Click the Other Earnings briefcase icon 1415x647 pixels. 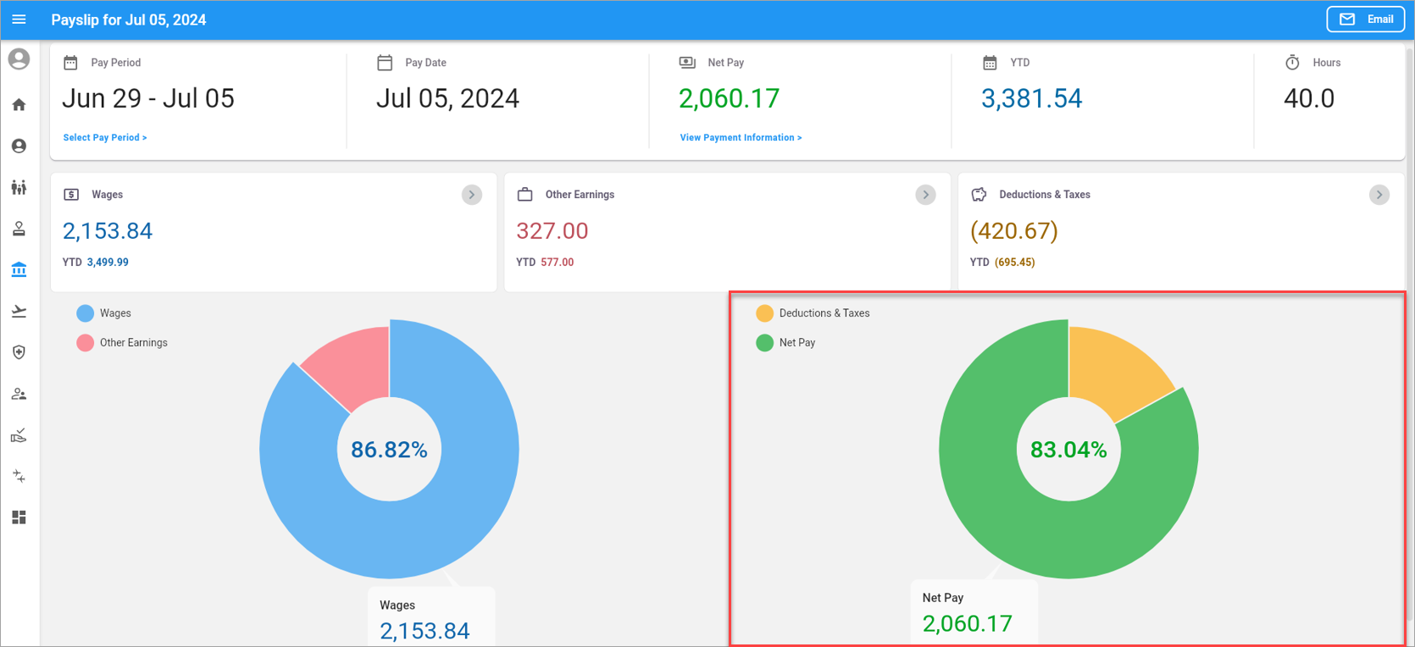pyautogui.click(x=525, y=195)
